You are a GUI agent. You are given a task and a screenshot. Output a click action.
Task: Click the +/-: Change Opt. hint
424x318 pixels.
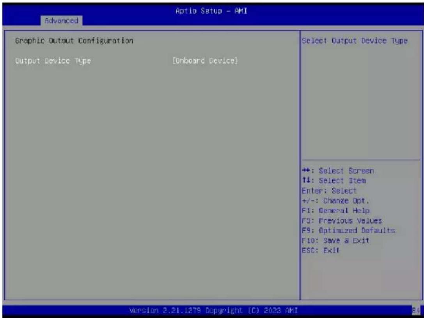pyautogui.click(x=335, y=201)
